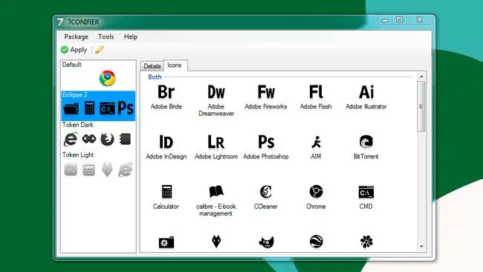
Task: Switch to the Details tab
Action: point(152,66)
